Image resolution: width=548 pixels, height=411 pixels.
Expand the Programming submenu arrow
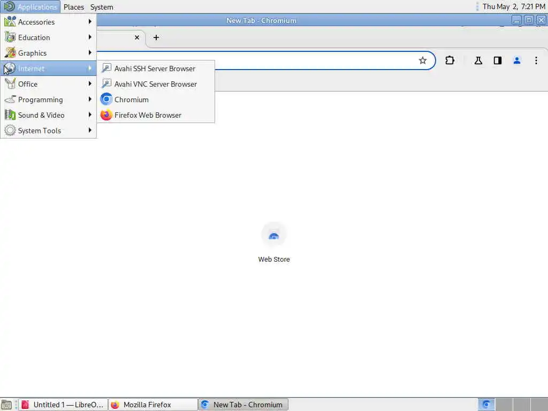(x=90, y=99)
